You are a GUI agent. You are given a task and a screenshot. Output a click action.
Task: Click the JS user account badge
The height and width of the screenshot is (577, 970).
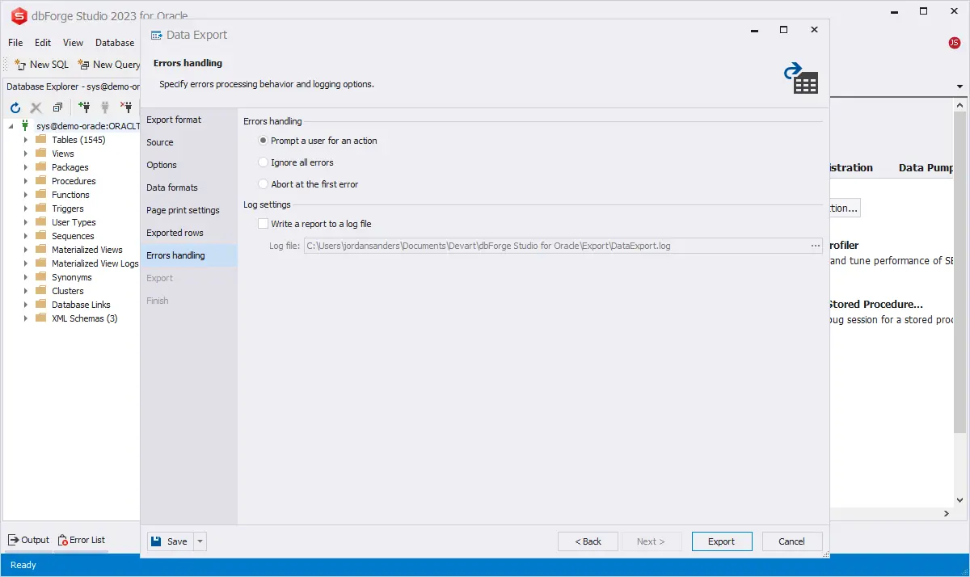(955, 43)
